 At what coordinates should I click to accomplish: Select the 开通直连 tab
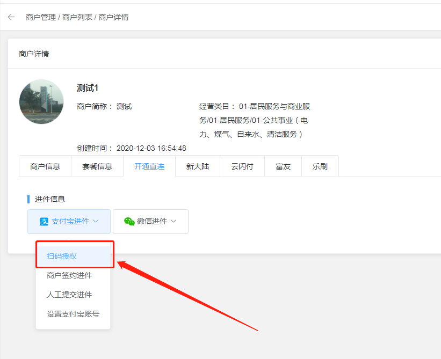[x=149, y=166]
